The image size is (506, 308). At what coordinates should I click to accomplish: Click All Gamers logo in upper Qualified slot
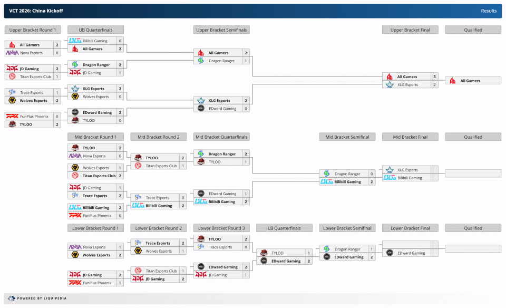pyautogui.click(x=453, y=81)
